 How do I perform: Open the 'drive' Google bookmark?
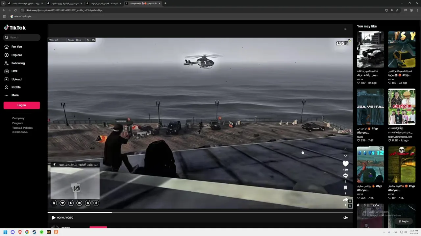(x=20, y=16)
